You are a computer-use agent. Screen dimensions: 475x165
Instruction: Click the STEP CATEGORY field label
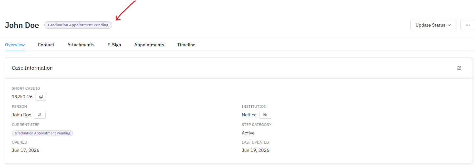coord(257,125)
